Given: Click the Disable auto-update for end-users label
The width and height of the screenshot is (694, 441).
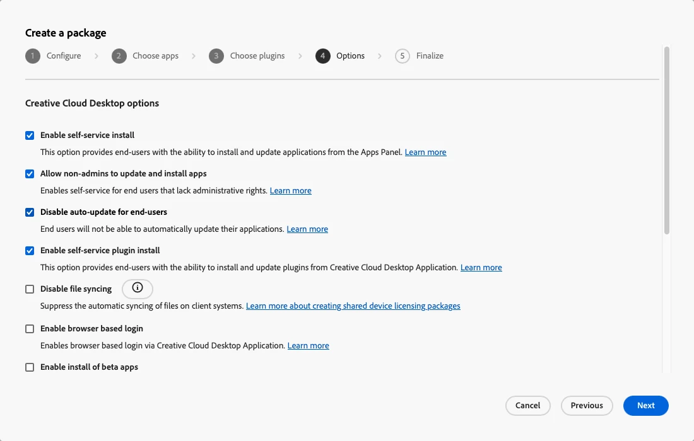Looking at the screenshot, I should tap(103, 212).
